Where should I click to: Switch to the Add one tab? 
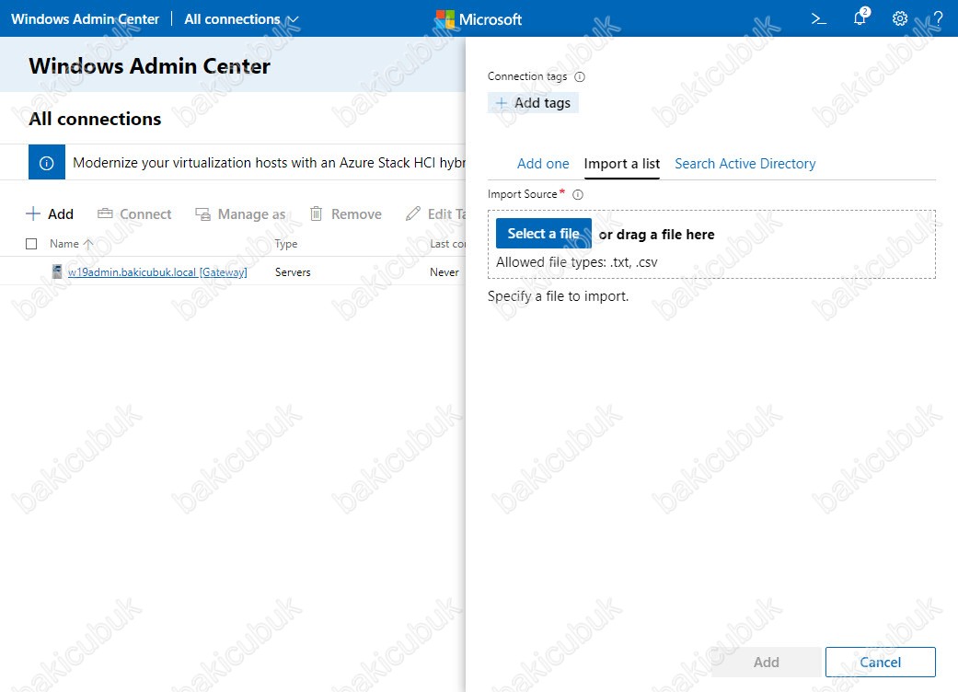543,164
